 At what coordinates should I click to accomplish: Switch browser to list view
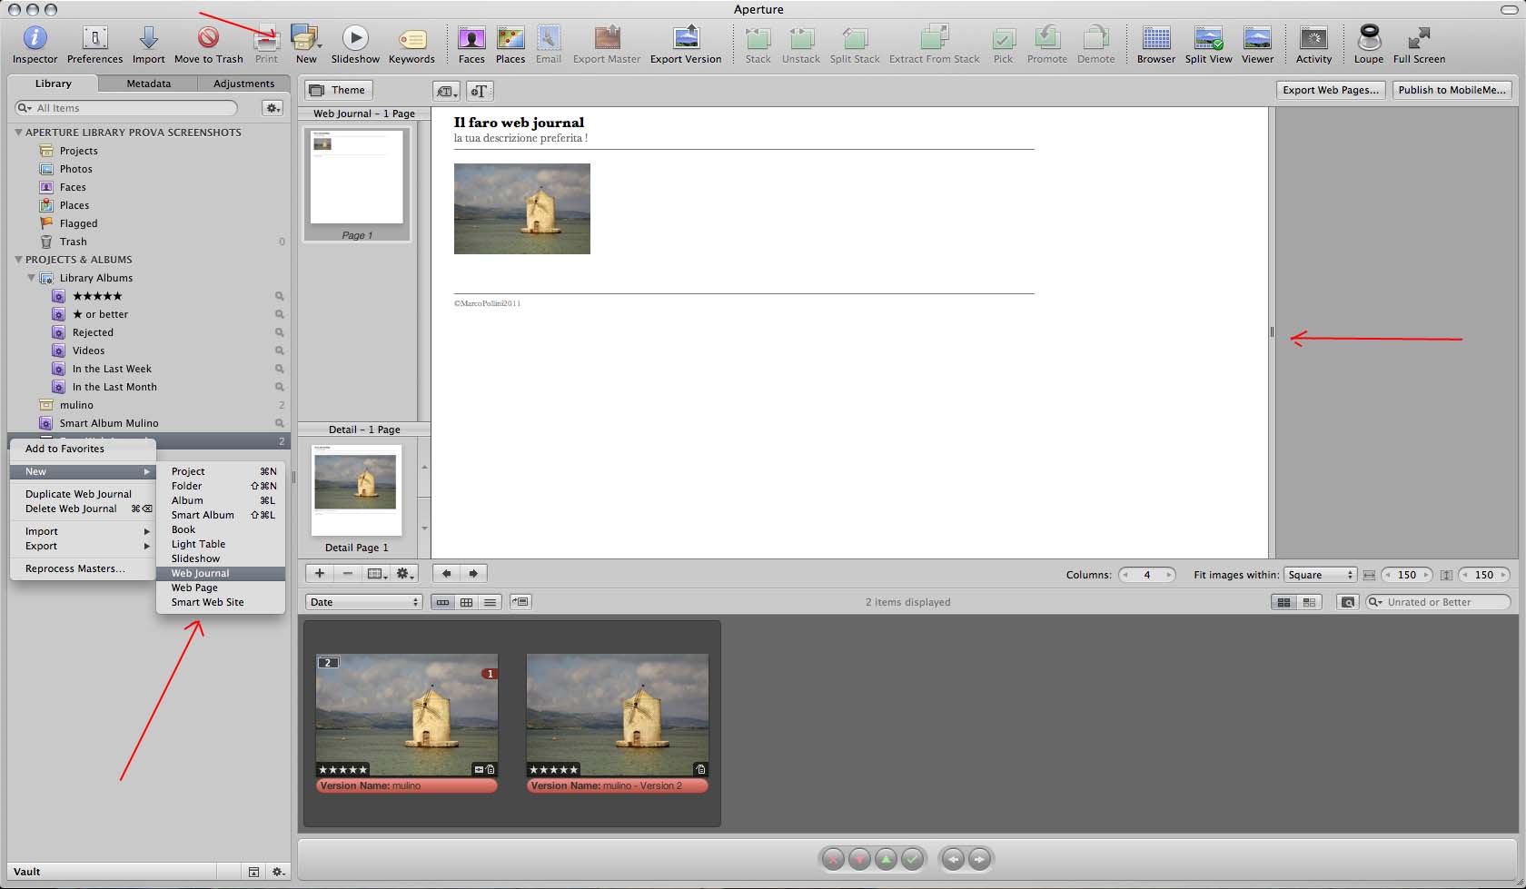[490, 602]
